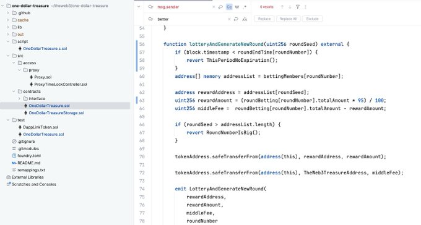Click line number 63 in gutter
The width and height of the screenshot is (421, 225).
(142, 100)
